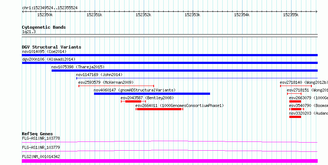The image size is (328, 165).
Task: Select the dgv200n106 (Alsmadi2014) variant bar
Action: 170,63
